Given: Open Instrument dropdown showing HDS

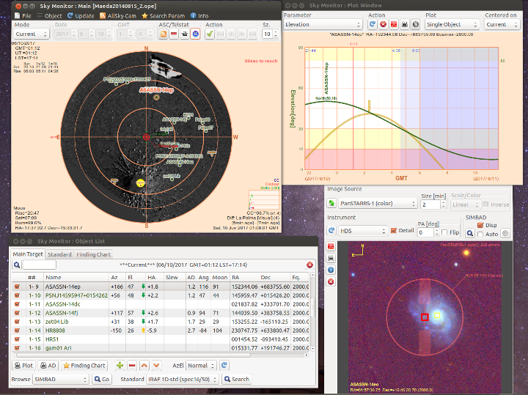Looking at the screenshot, I should [363, 231].
